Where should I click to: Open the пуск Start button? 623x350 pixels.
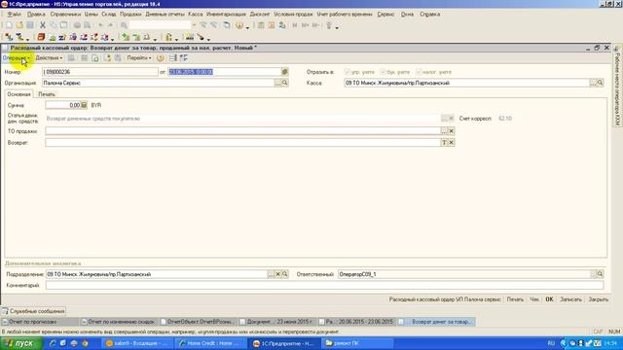20,343
